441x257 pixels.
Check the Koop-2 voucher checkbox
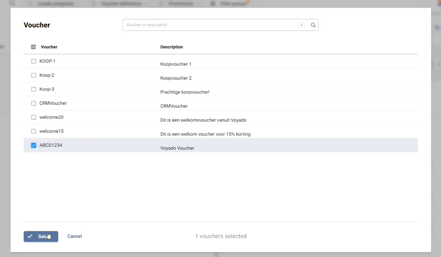coord(34,75)
